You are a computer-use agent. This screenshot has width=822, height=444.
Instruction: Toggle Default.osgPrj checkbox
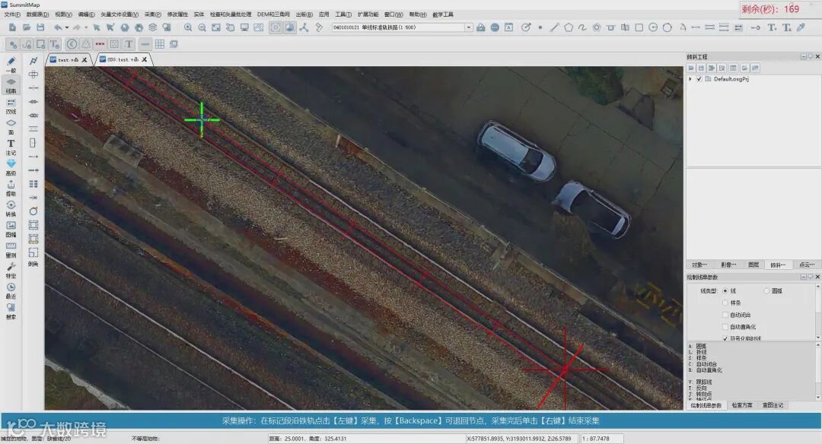click(x=699, y=79)
